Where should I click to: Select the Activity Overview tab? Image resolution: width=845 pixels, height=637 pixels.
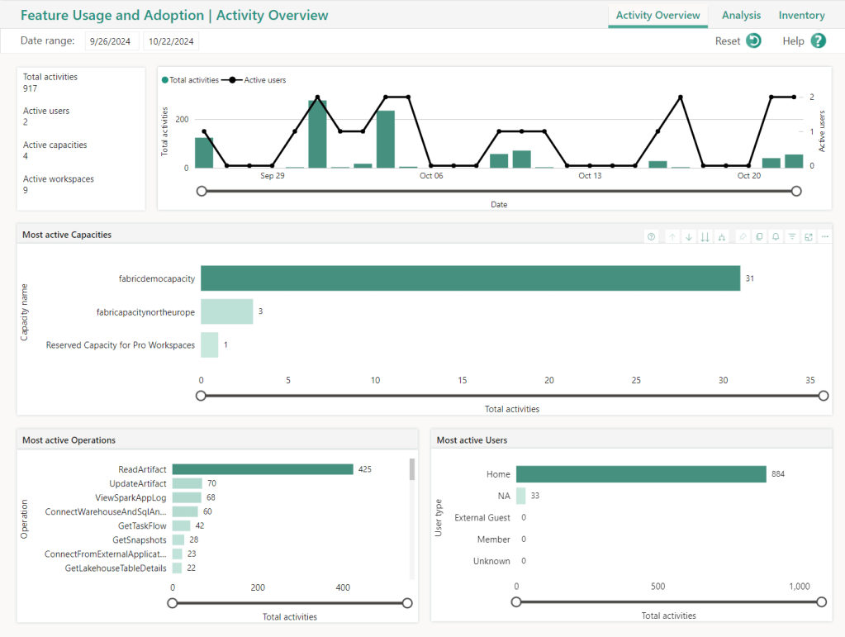click(657, 16)
